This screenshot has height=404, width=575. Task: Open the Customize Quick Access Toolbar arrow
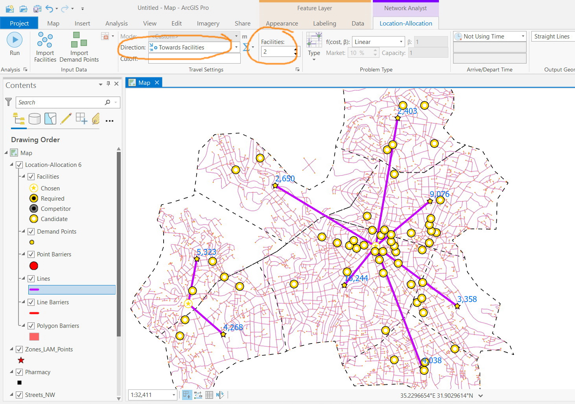click(82, 8)
